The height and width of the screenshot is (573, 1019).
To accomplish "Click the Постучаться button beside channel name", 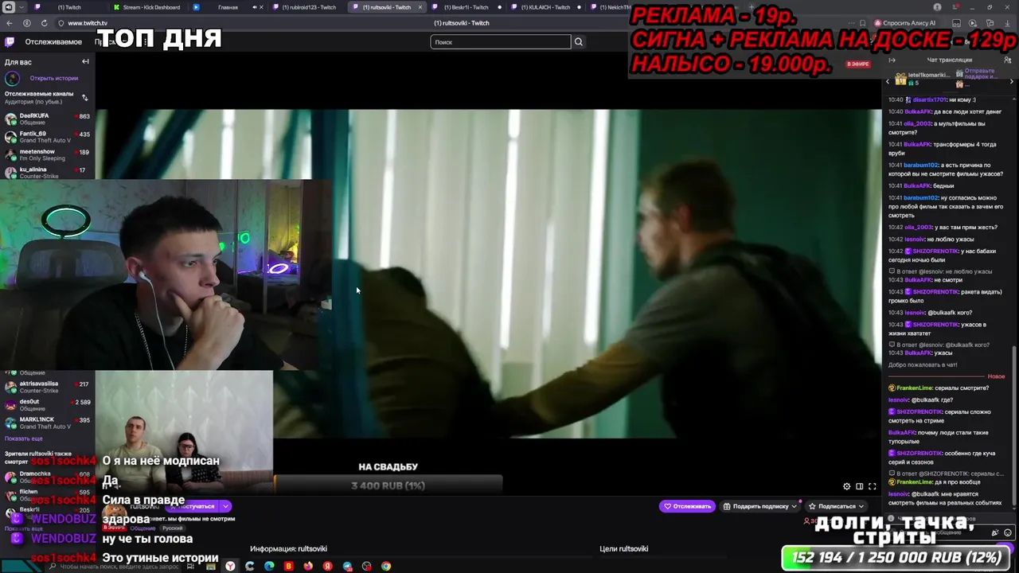I will click(192, 506).
